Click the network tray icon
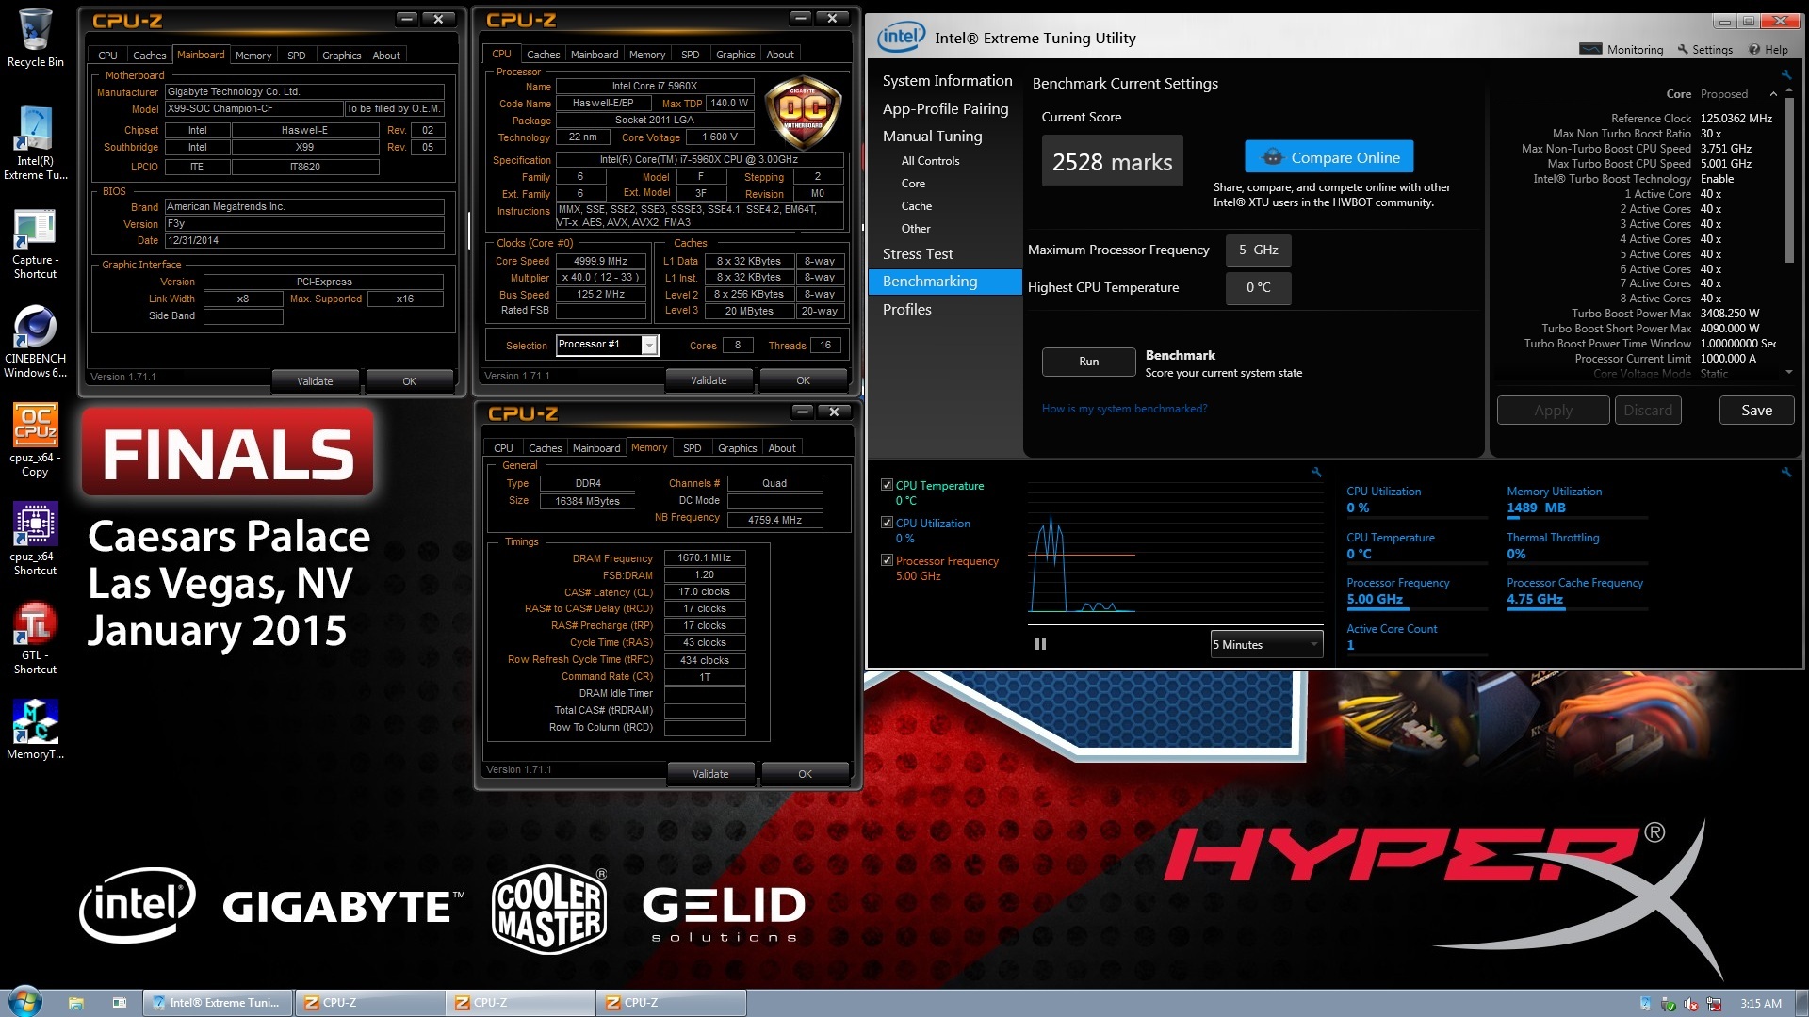The height and width of the screenshot is (1017, 1809). 1714,1004
